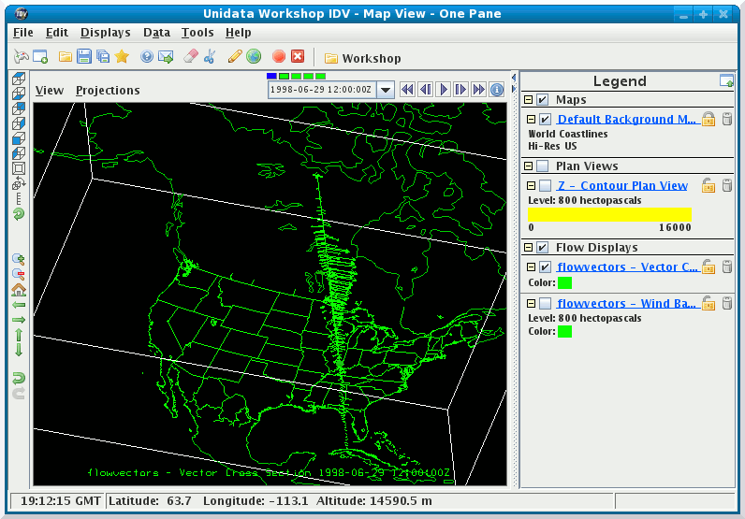Click the home reset viewpoint icon
745x519 pixels.
tap(19, 290)
